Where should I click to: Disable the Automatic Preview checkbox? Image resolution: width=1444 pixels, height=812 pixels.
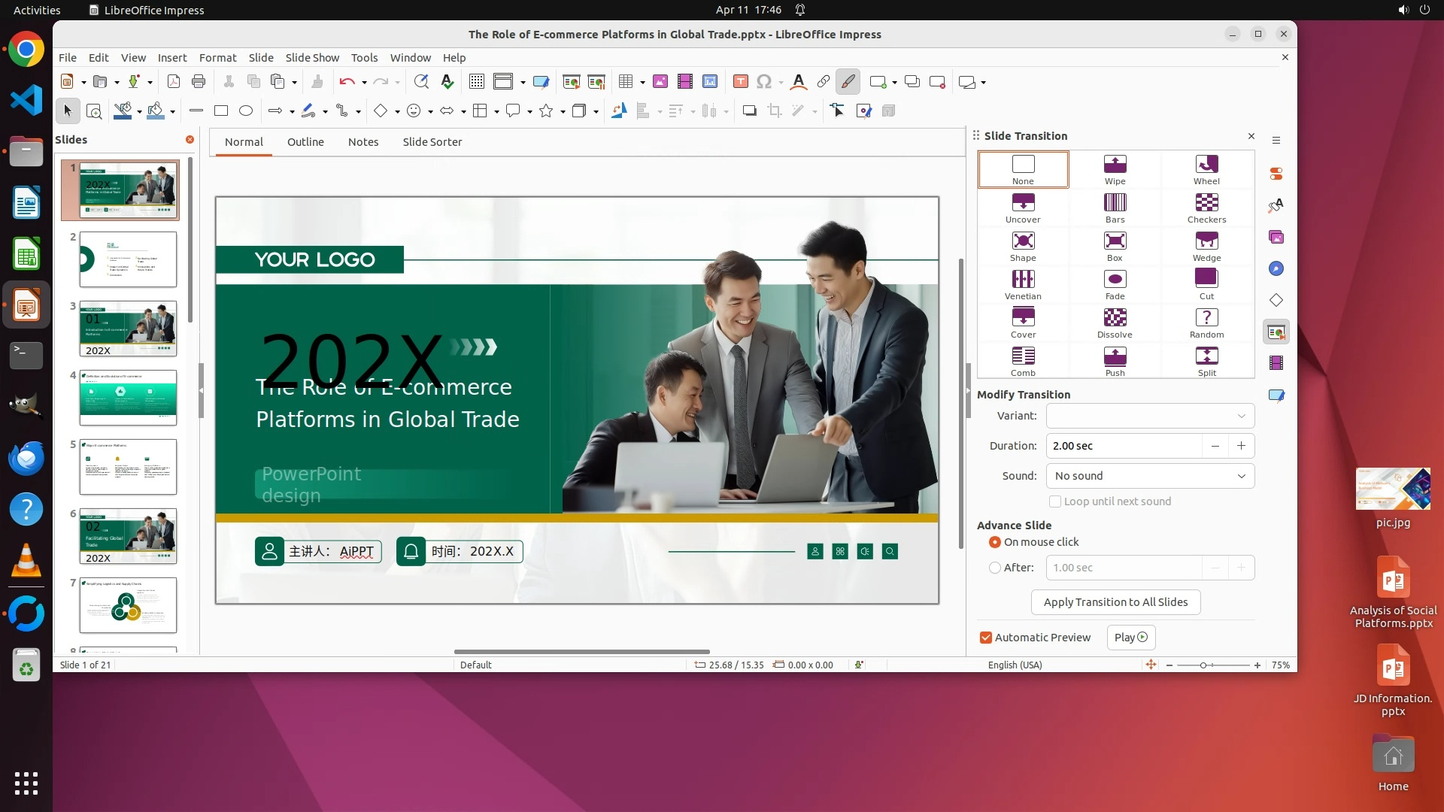986,638
